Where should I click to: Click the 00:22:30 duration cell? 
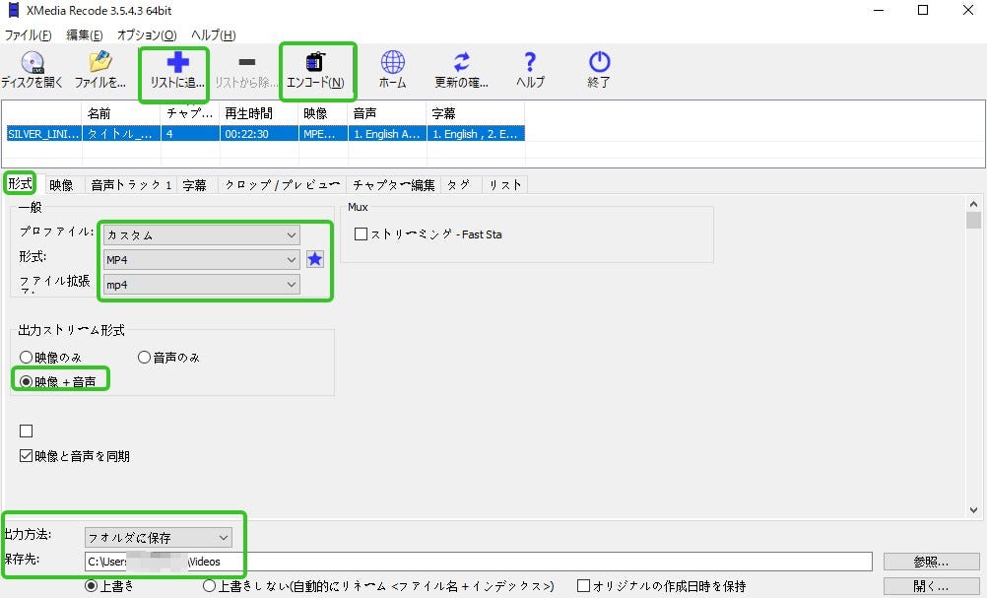[259, 134]
